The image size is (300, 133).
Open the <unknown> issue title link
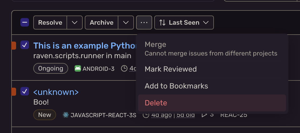(56, 92)
